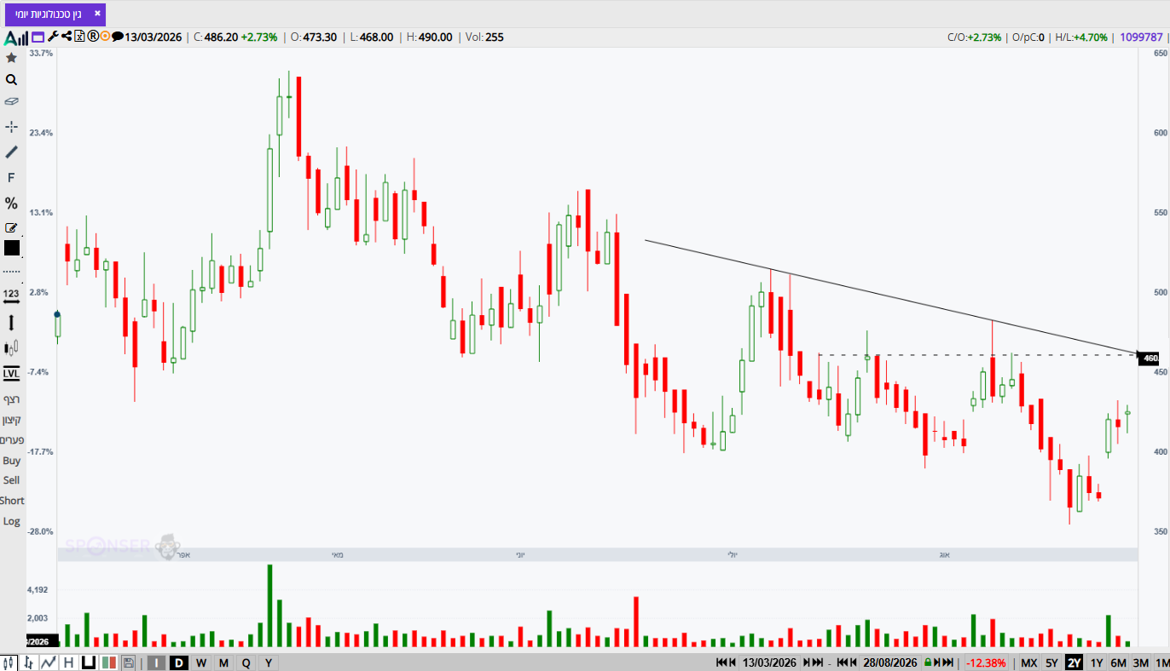
Task: Open comments with the speech bubble icon
Action: [x=118, y=37]
